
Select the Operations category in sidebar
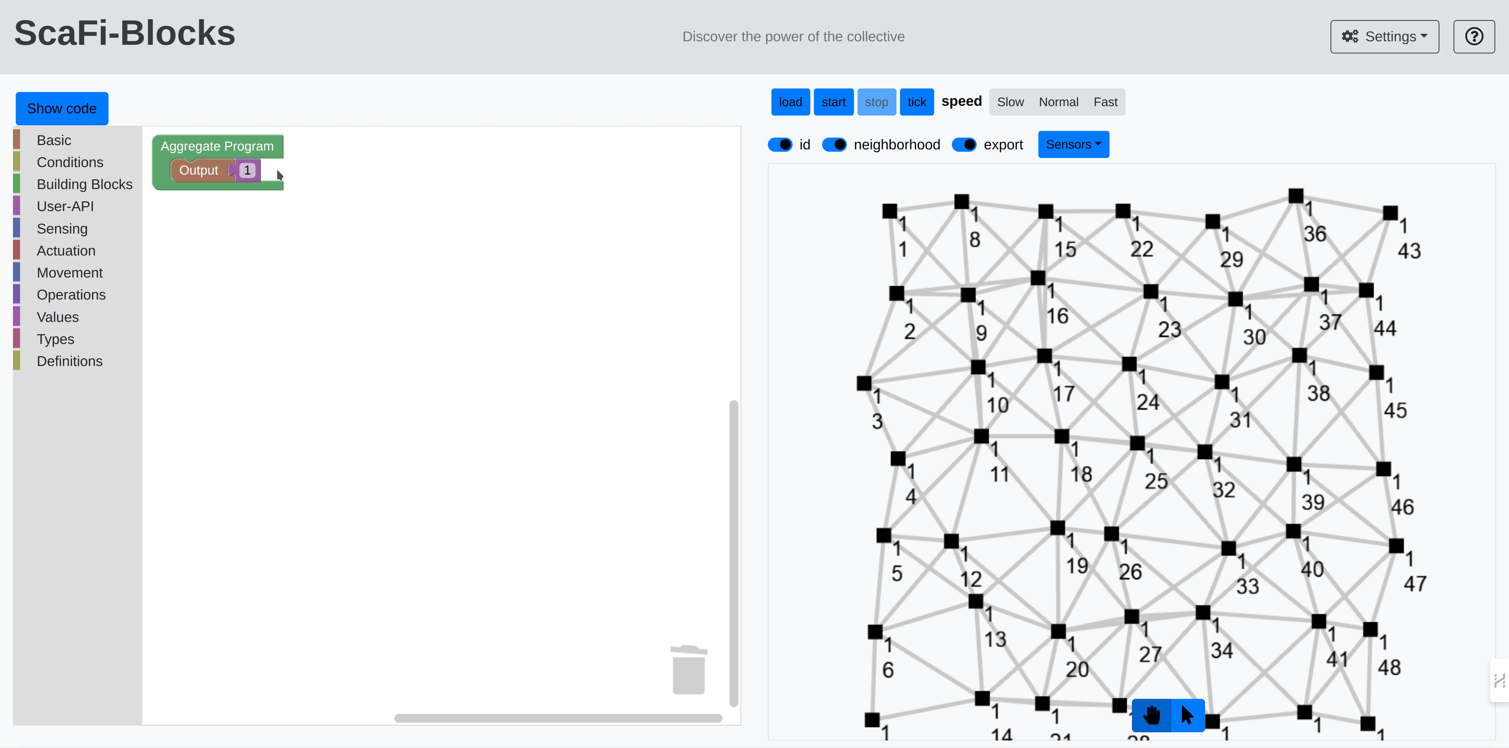coord(70,294)
